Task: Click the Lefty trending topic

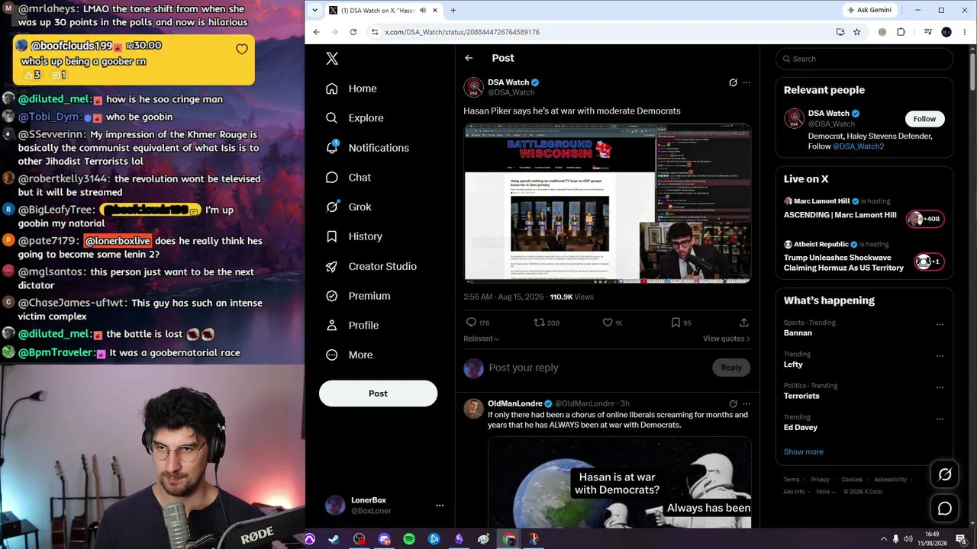Action: (x=793, y=364)
